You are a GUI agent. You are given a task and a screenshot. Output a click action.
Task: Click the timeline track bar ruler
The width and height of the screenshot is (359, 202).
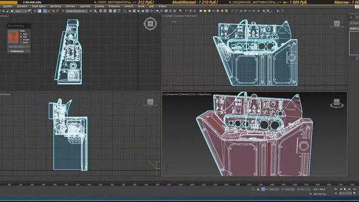[178, 184]
